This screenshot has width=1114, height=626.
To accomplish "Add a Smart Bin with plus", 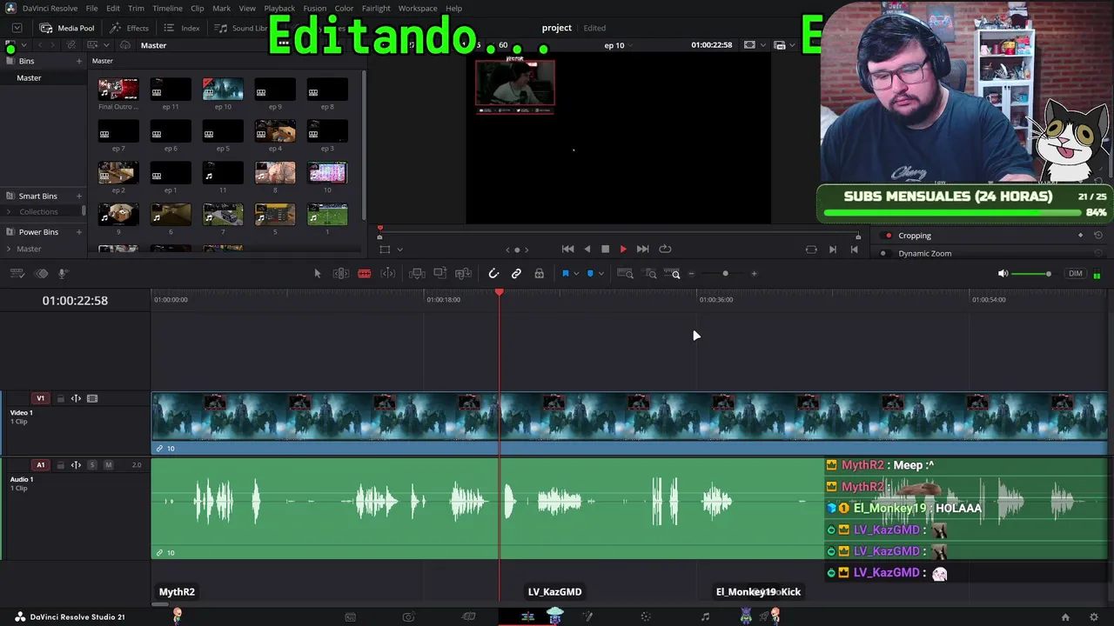I will click(x=79, y=196).
